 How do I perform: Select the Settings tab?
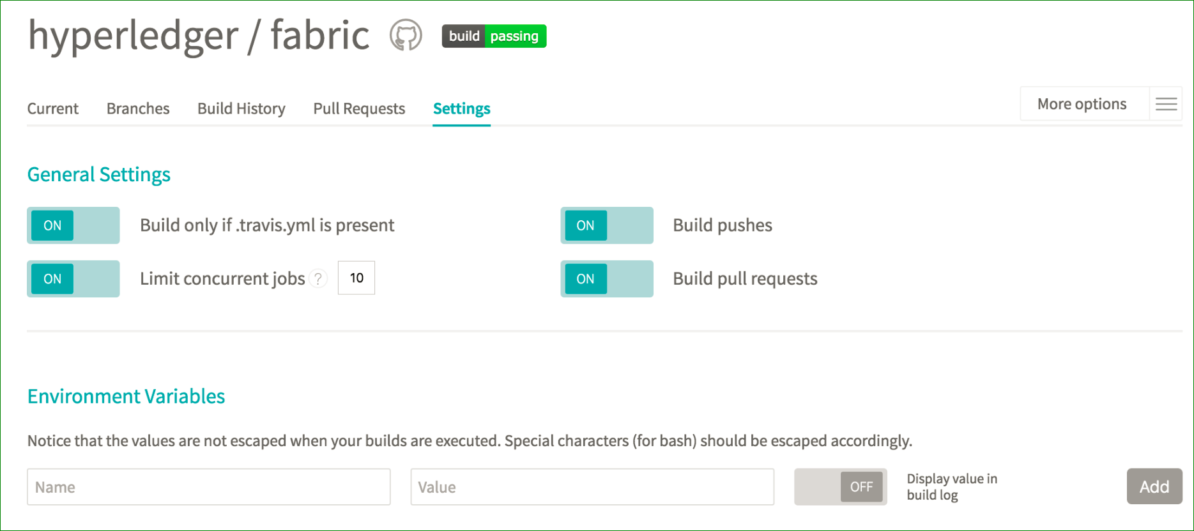(461, 108)
